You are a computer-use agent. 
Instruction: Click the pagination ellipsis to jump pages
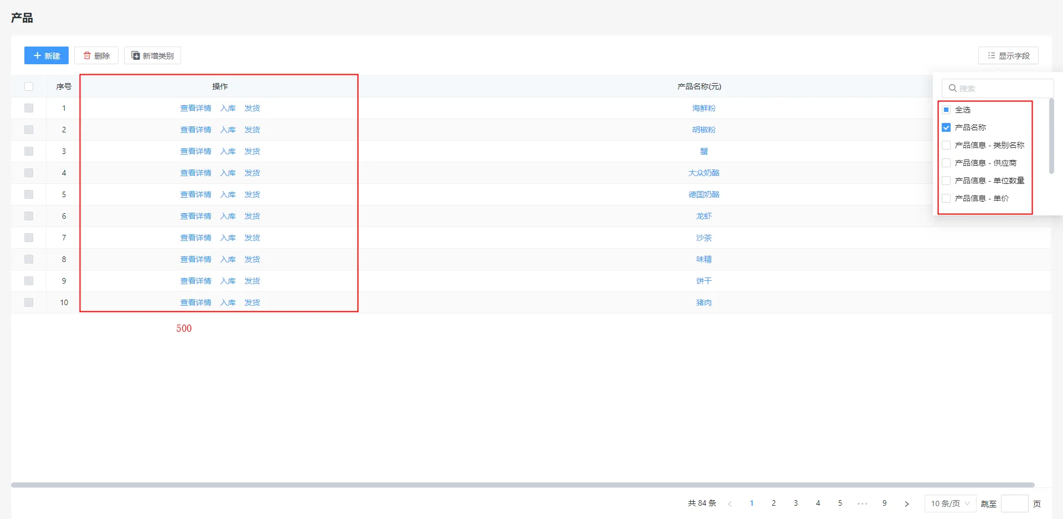pos(862,503)
